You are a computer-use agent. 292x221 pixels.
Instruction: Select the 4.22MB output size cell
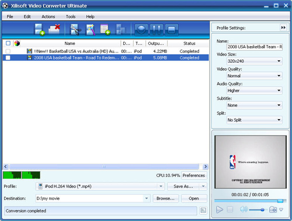click(x=160, y=51)
